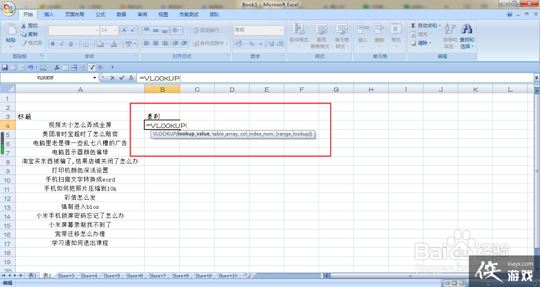Expand the Name Box dropdown showing VLOOKUP
The height and width of the screenshot is (287, 540).
point(94,78)
